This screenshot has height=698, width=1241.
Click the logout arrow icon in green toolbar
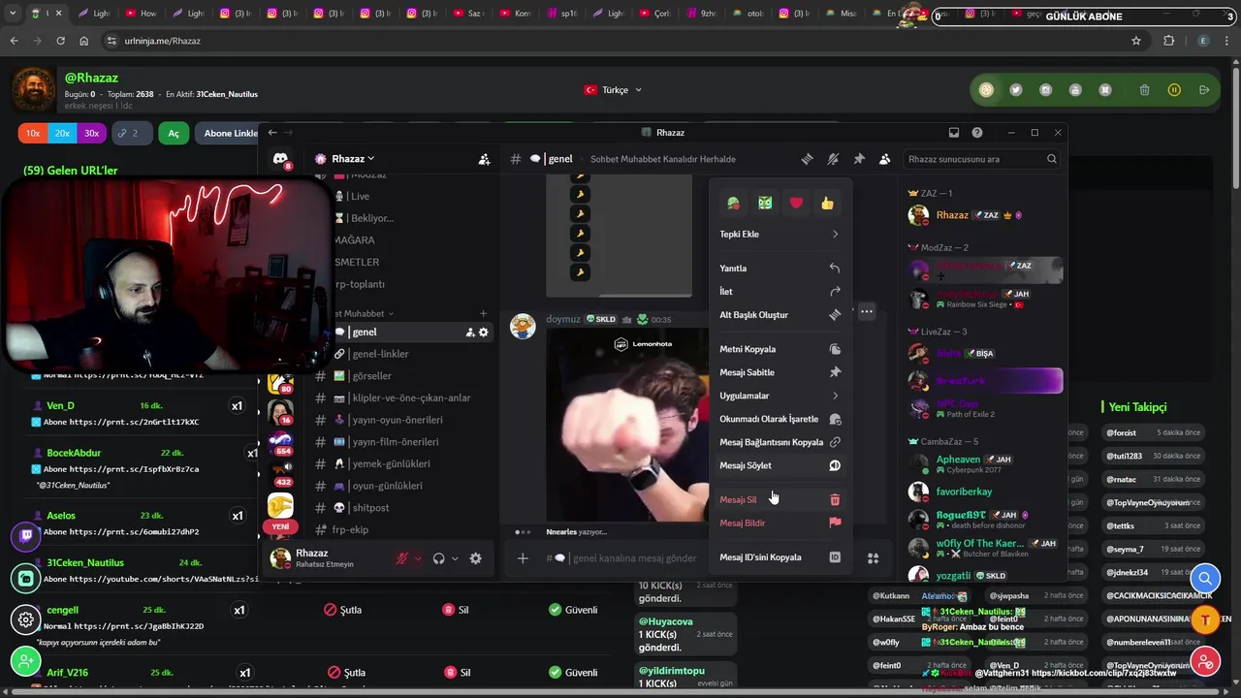click(1204, 90)
